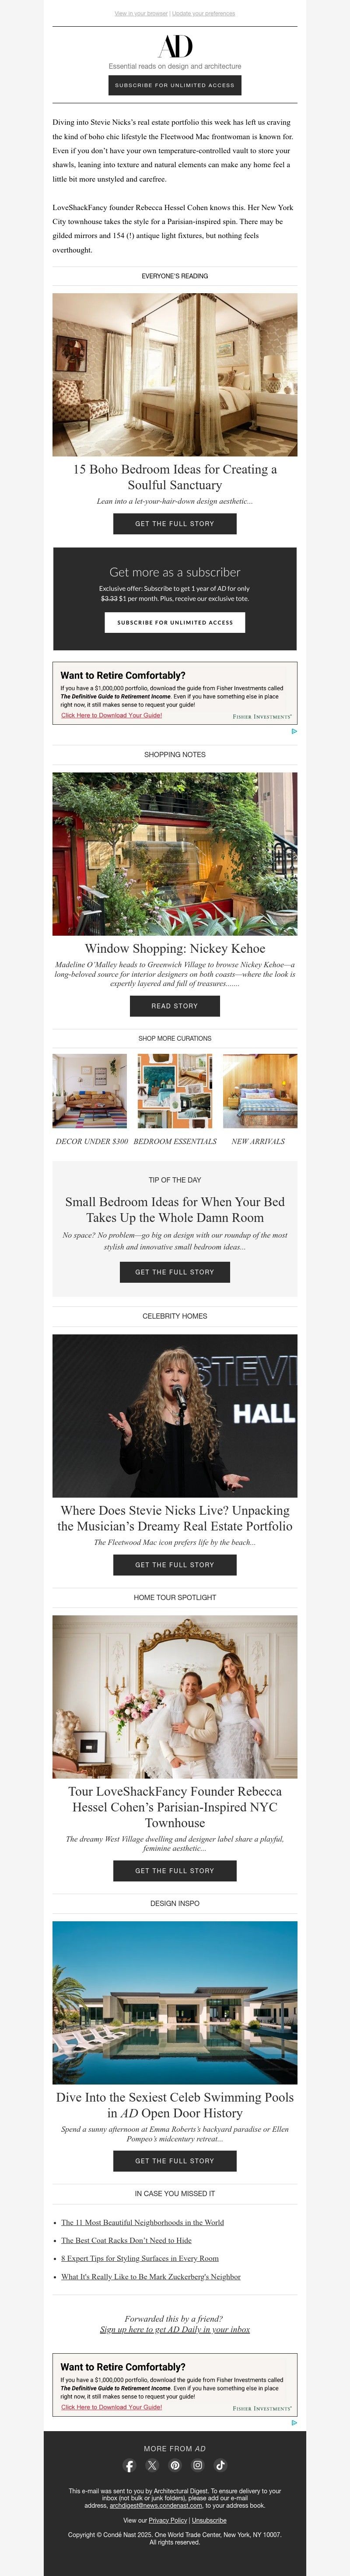Click the AdChoices icon below first Fisher ad
Screen dimensions: 350x2576
point(294,731)
